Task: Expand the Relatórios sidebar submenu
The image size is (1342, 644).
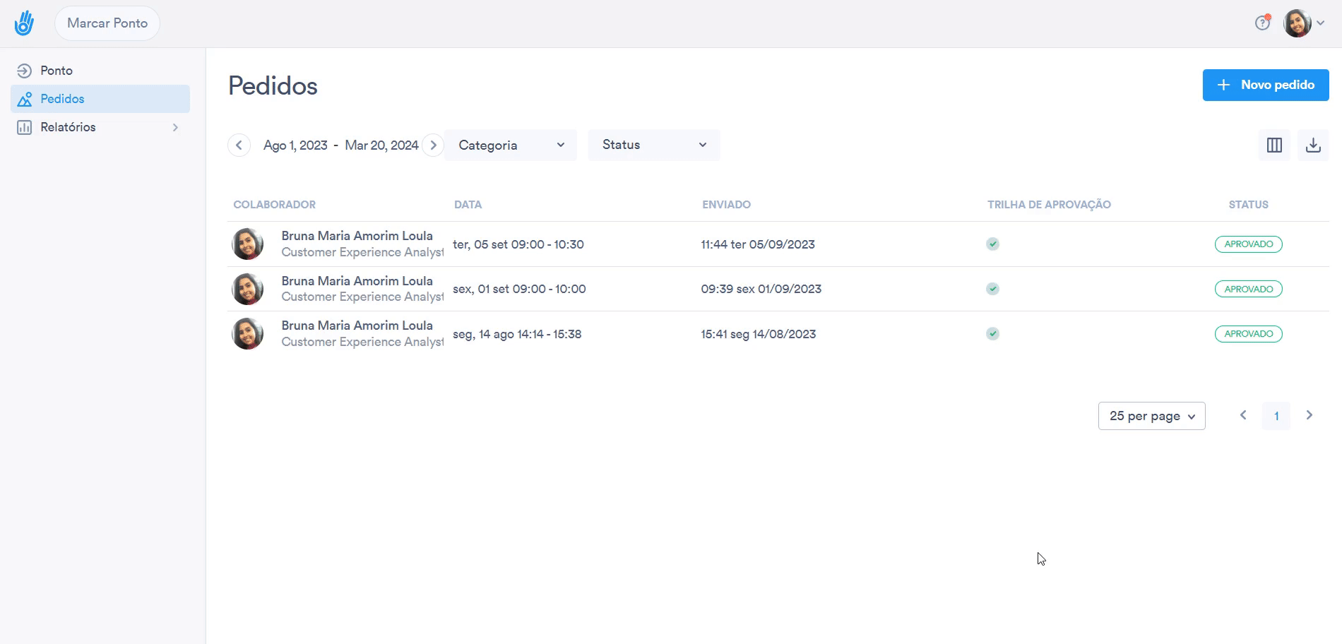Action: tap(175, 128)
